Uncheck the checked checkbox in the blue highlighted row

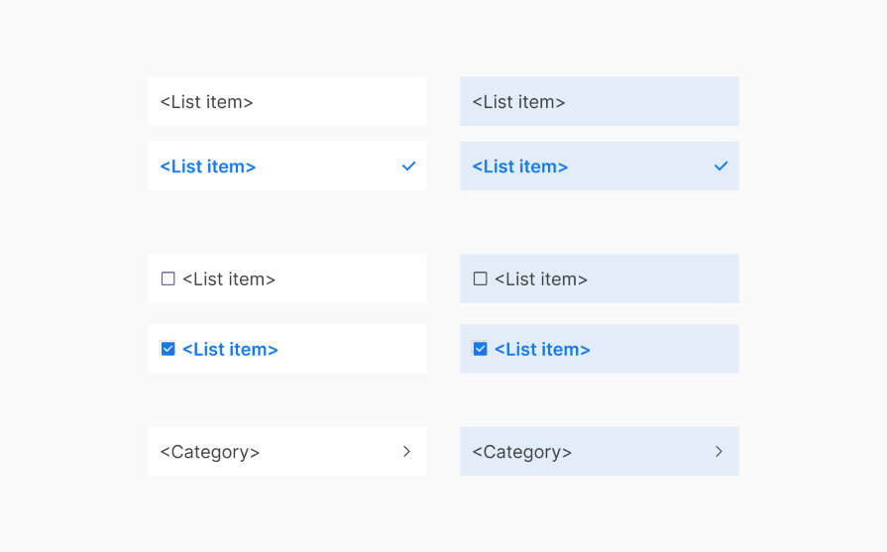481,349
